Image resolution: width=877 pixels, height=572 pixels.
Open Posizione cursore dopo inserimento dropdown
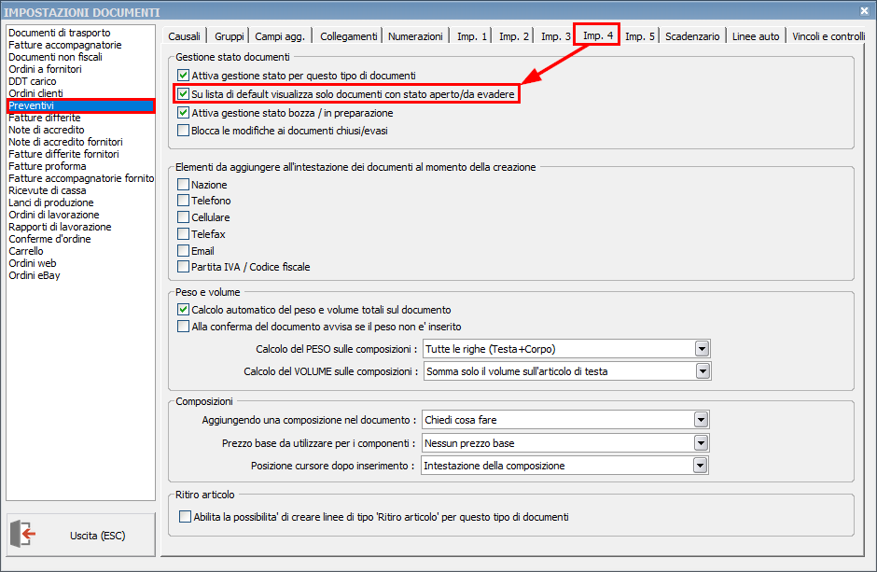[x=701, y=466]
